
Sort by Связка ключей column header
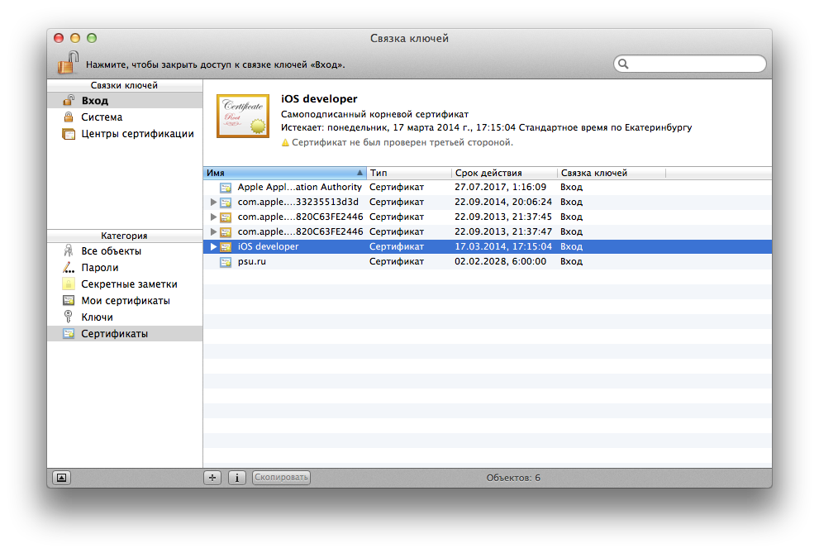[x=612, y=173]
